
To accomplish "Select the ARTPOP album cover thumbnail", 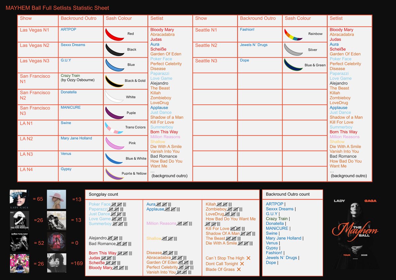I will coord(19,263).
